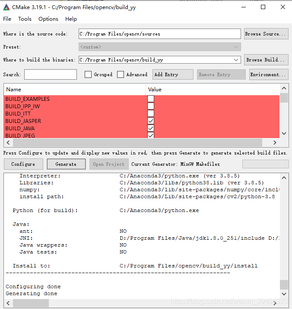Open the Options menu
This screenshot has height=309, width=292.
click(48, 19)
